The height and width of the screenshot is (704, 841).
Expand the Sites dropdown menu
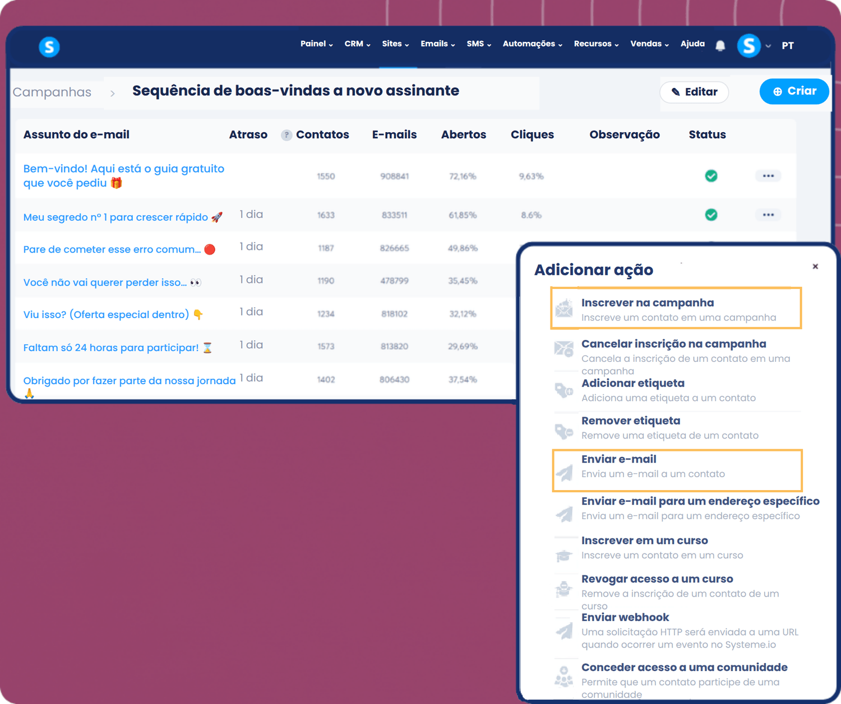pos(396,44)
